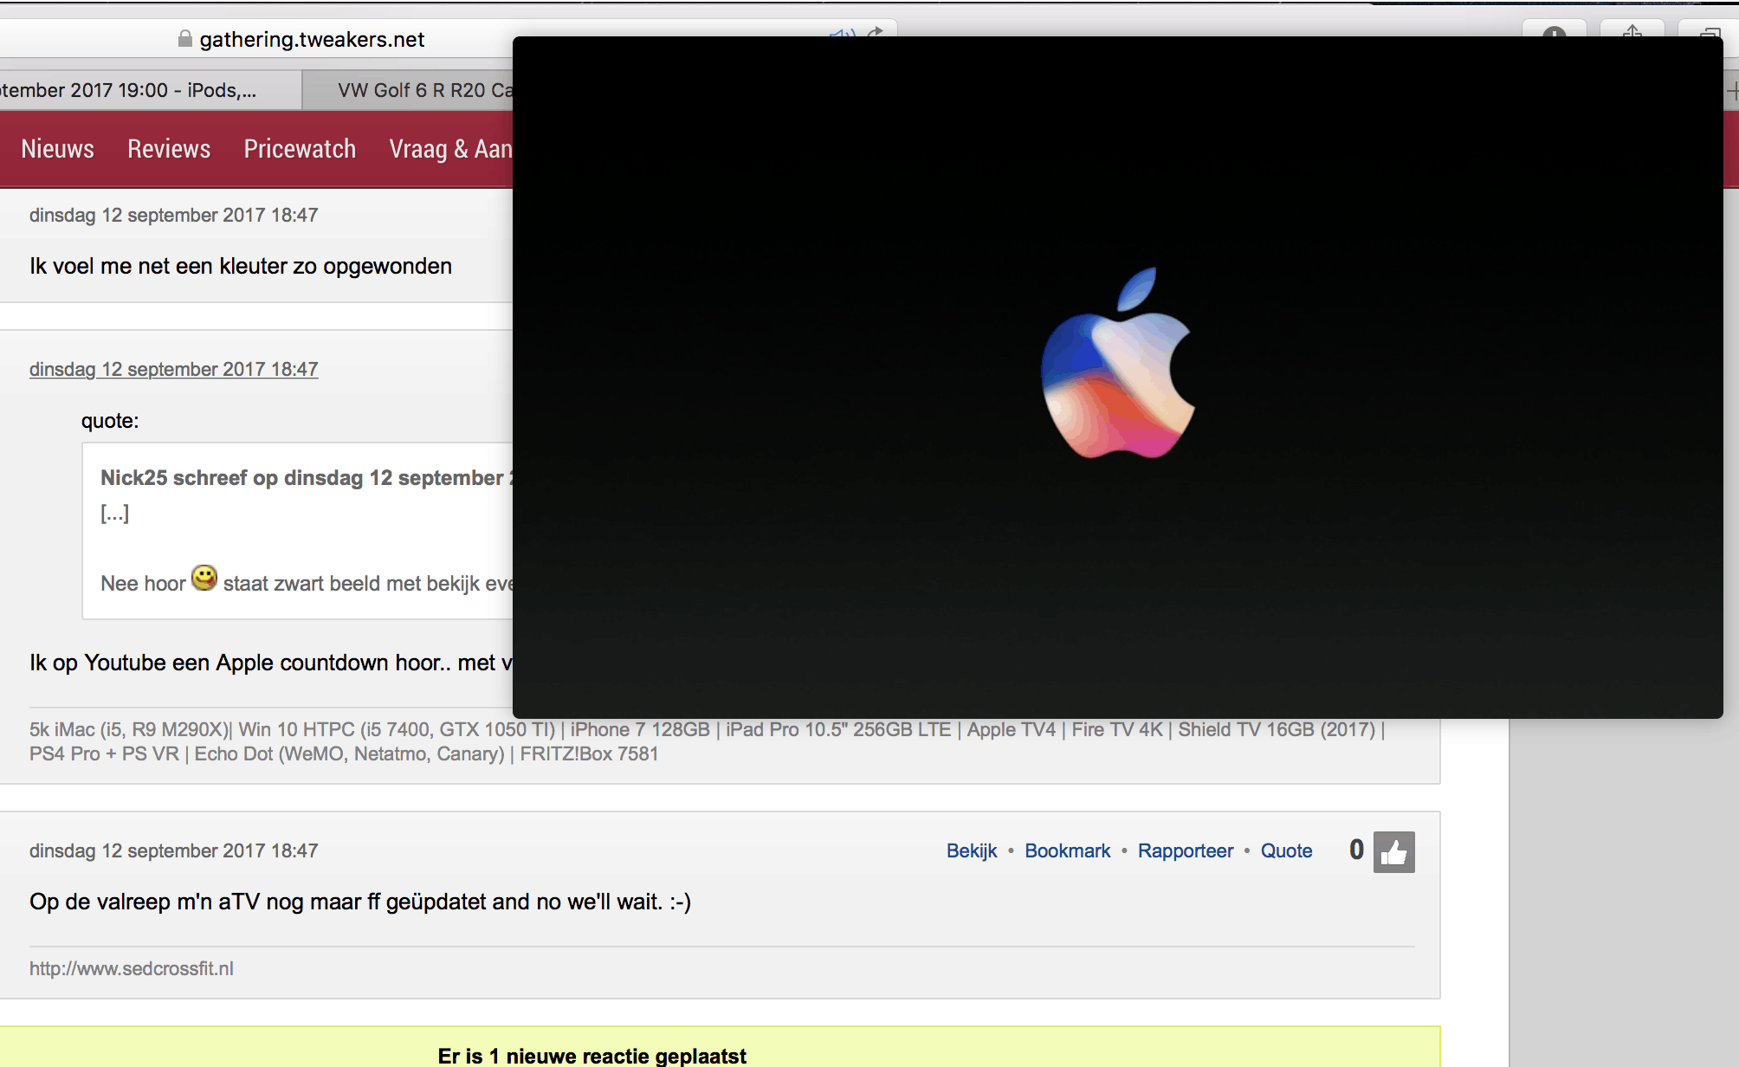Open Vraag & Aanbod section
Screen dimensions: 1739x1067
point(450,149)
